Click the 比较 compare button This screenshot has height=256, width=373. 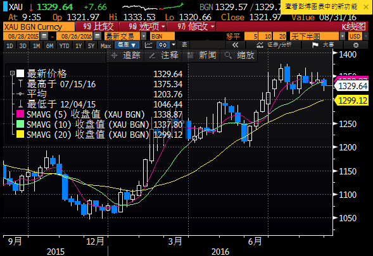(x=98, y=27)
